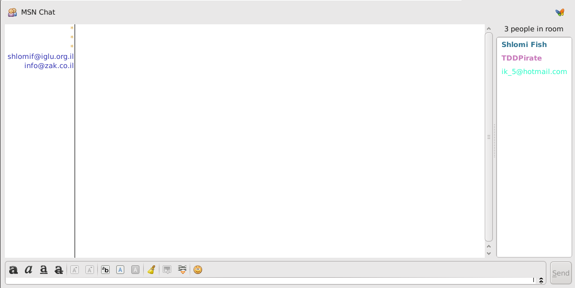Apply strikethrough formatting to text

58,270
